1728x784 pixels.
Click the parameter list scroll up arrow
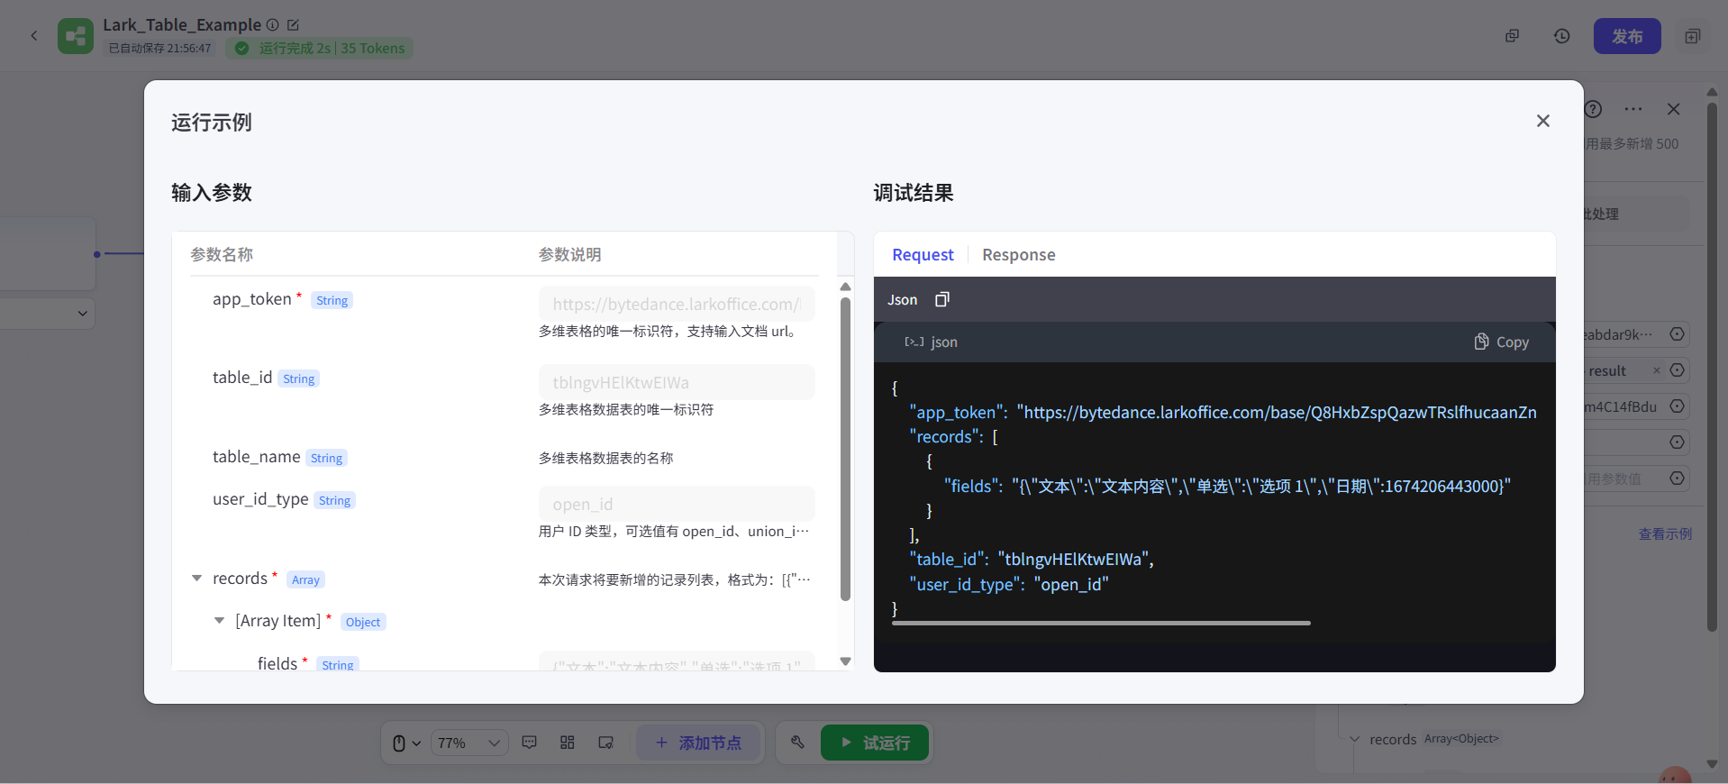pos(845,287)
